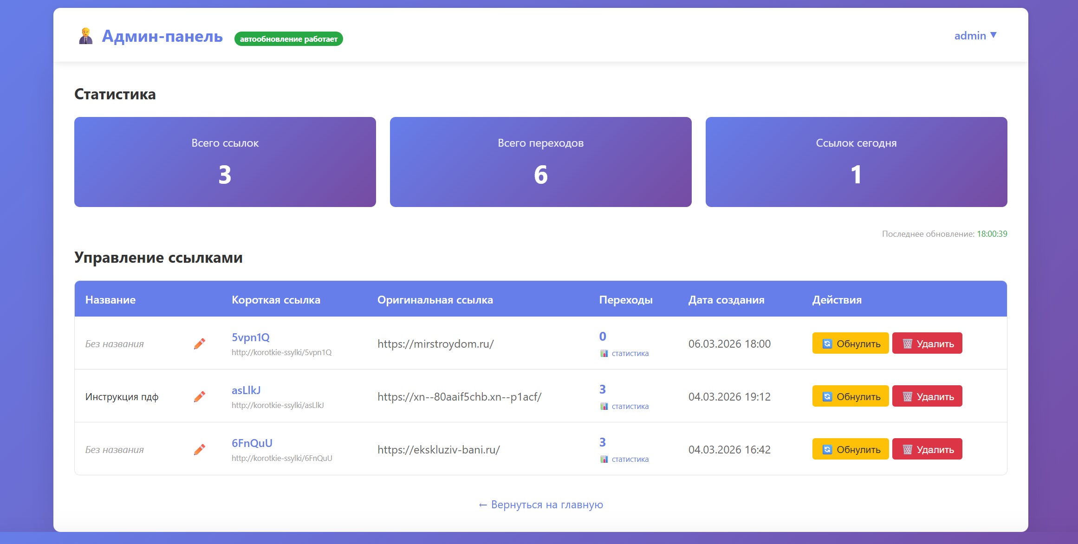Edit name of Инструкция пдф link
The height and width of the screenshot is (544, 1078).
pos(200,396)
